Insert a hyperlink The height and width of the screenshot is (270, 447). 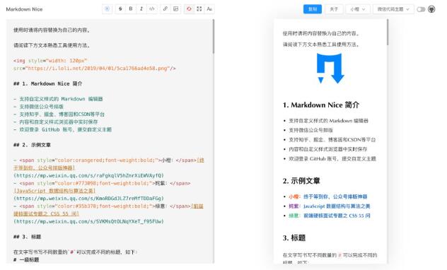(165, 8)
